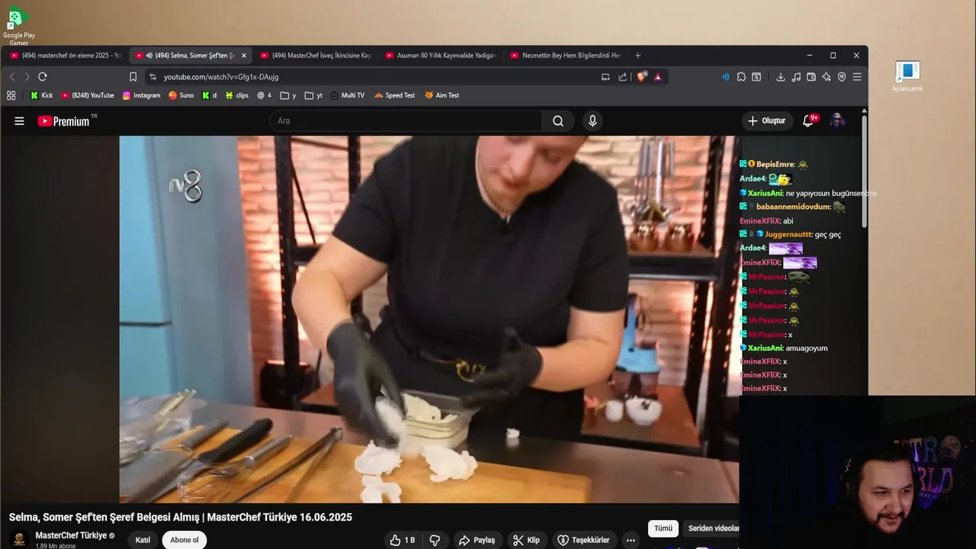Open the share page icon in address bar
Viewport: 976px width, 549px height.
pyautogui.click(x=623, y=76)
